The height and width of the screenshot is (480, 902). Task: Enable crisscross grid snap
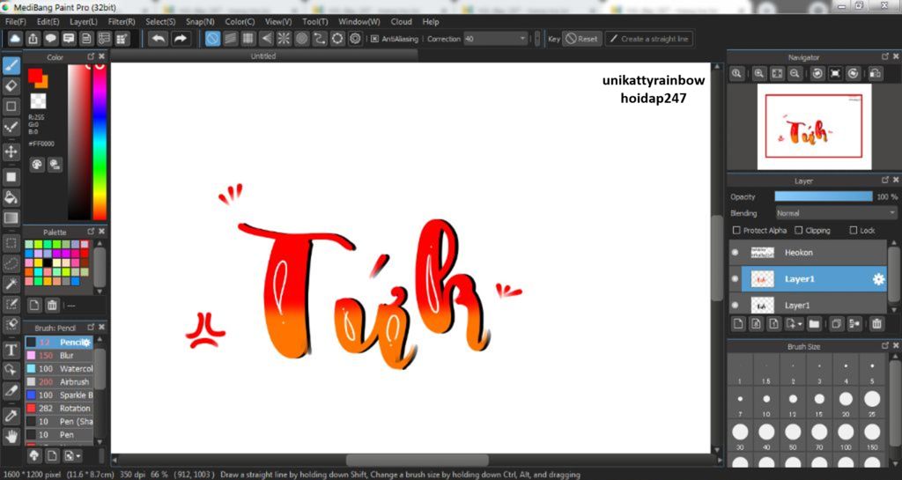[x=248, y=39]
